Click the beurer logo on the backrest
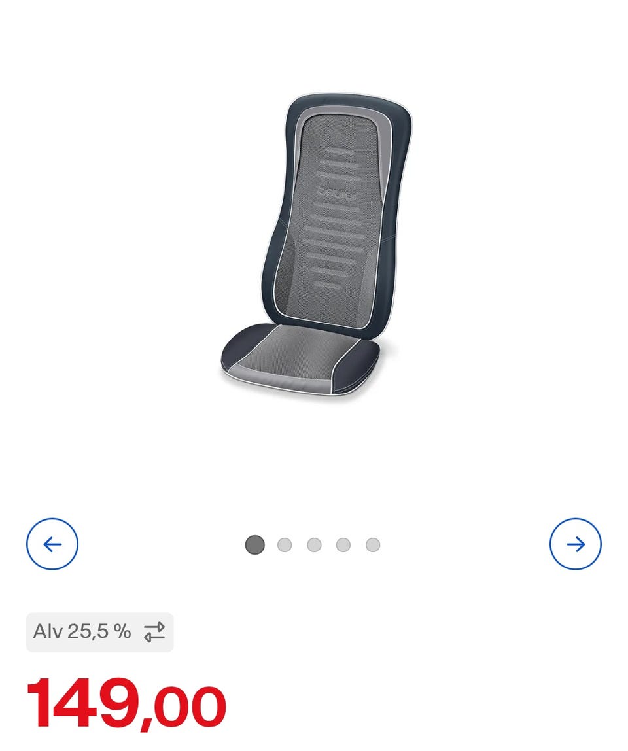628x751 pixels. 338,192
